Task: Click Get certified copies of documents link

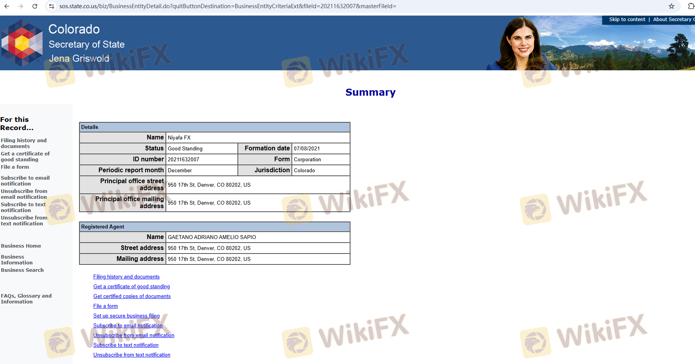Action: 132,296
